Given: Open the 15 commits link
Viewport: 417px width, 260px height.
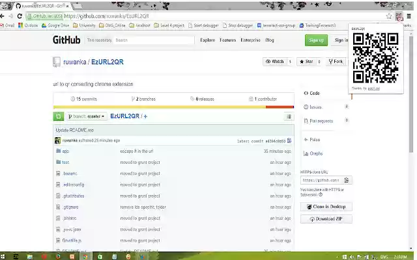Looking at the screenshot, I should (84, 99).
